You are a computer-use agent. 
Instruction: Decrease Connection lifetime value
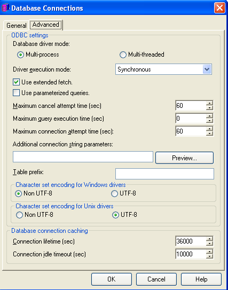(209, 244)
